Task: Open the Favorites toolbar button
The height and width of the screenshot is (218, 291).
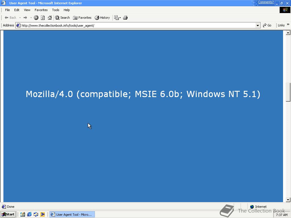Action: pyautogui.click(x=82, y=18)
